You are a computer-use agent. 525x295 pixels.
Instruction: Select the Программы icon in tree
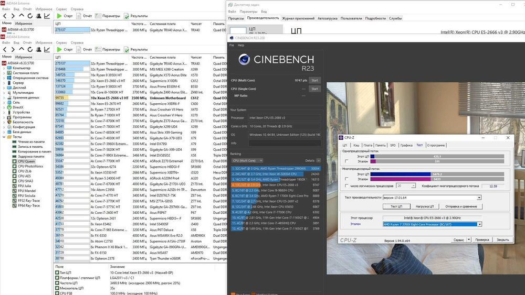(x=9, y=117)
